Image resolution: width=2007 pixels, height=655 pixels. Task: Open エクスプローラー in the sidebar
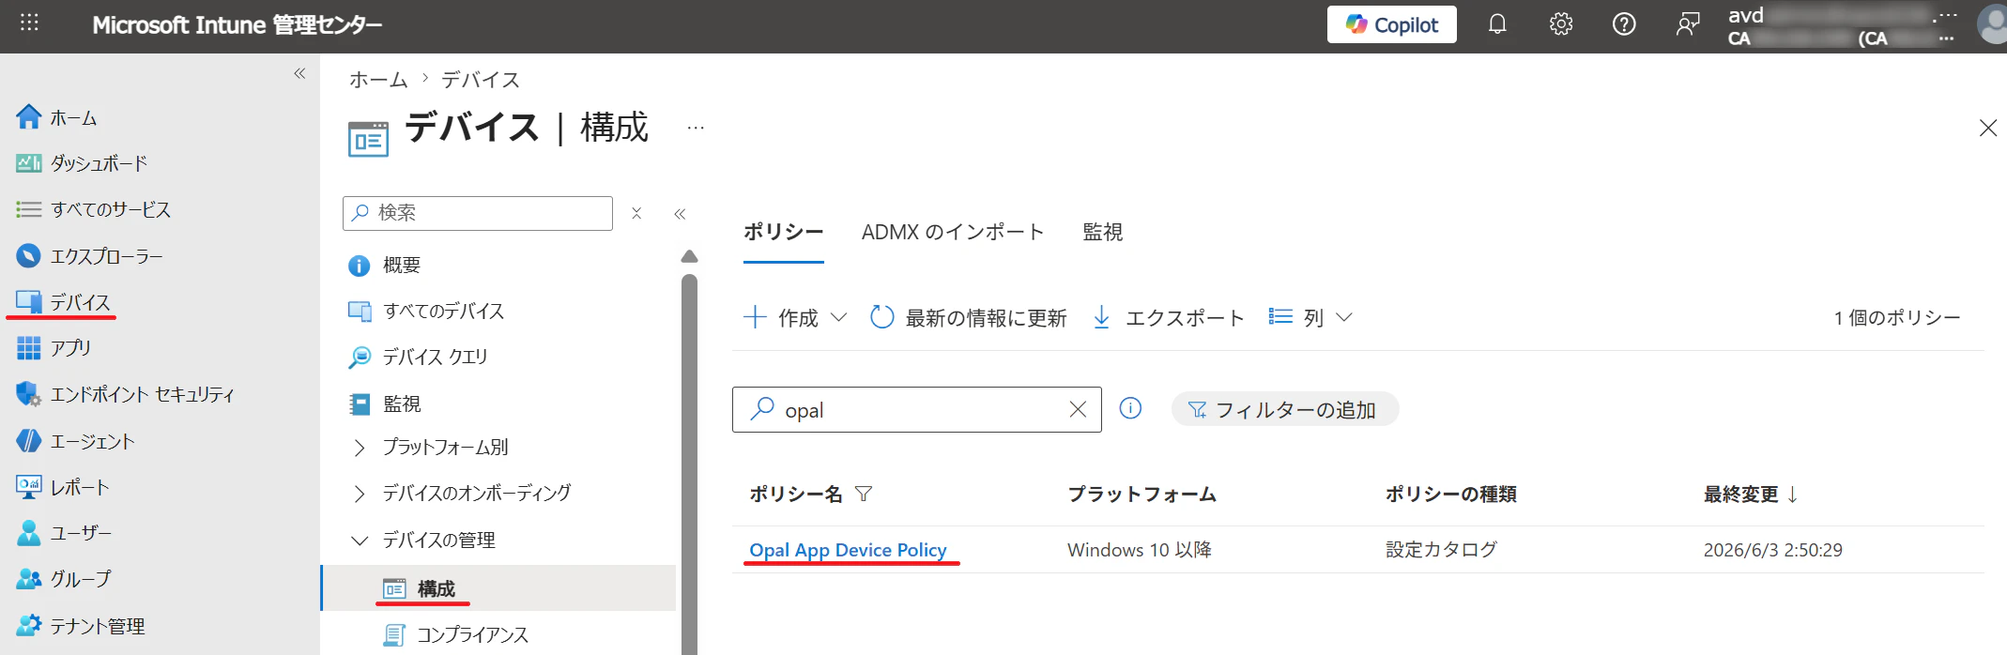pyautogui.click(x=89, y=255)
